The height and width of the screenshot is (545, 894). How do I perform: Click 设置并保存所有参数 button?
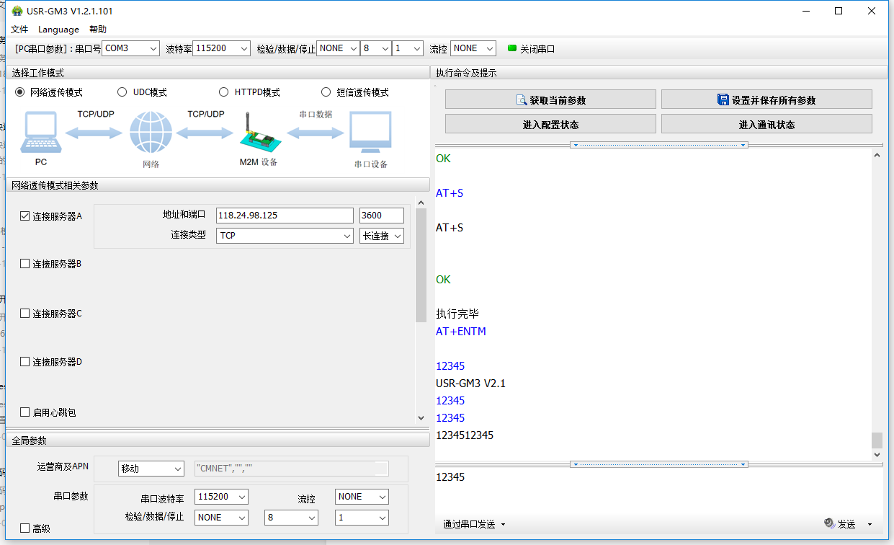766,99
